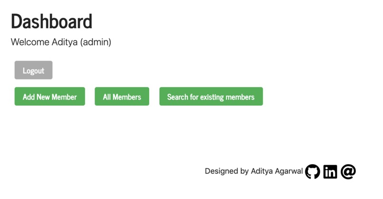Click the Dashboard heading
This screenshot has width=383, height=199.
click(x=51, y=21)
